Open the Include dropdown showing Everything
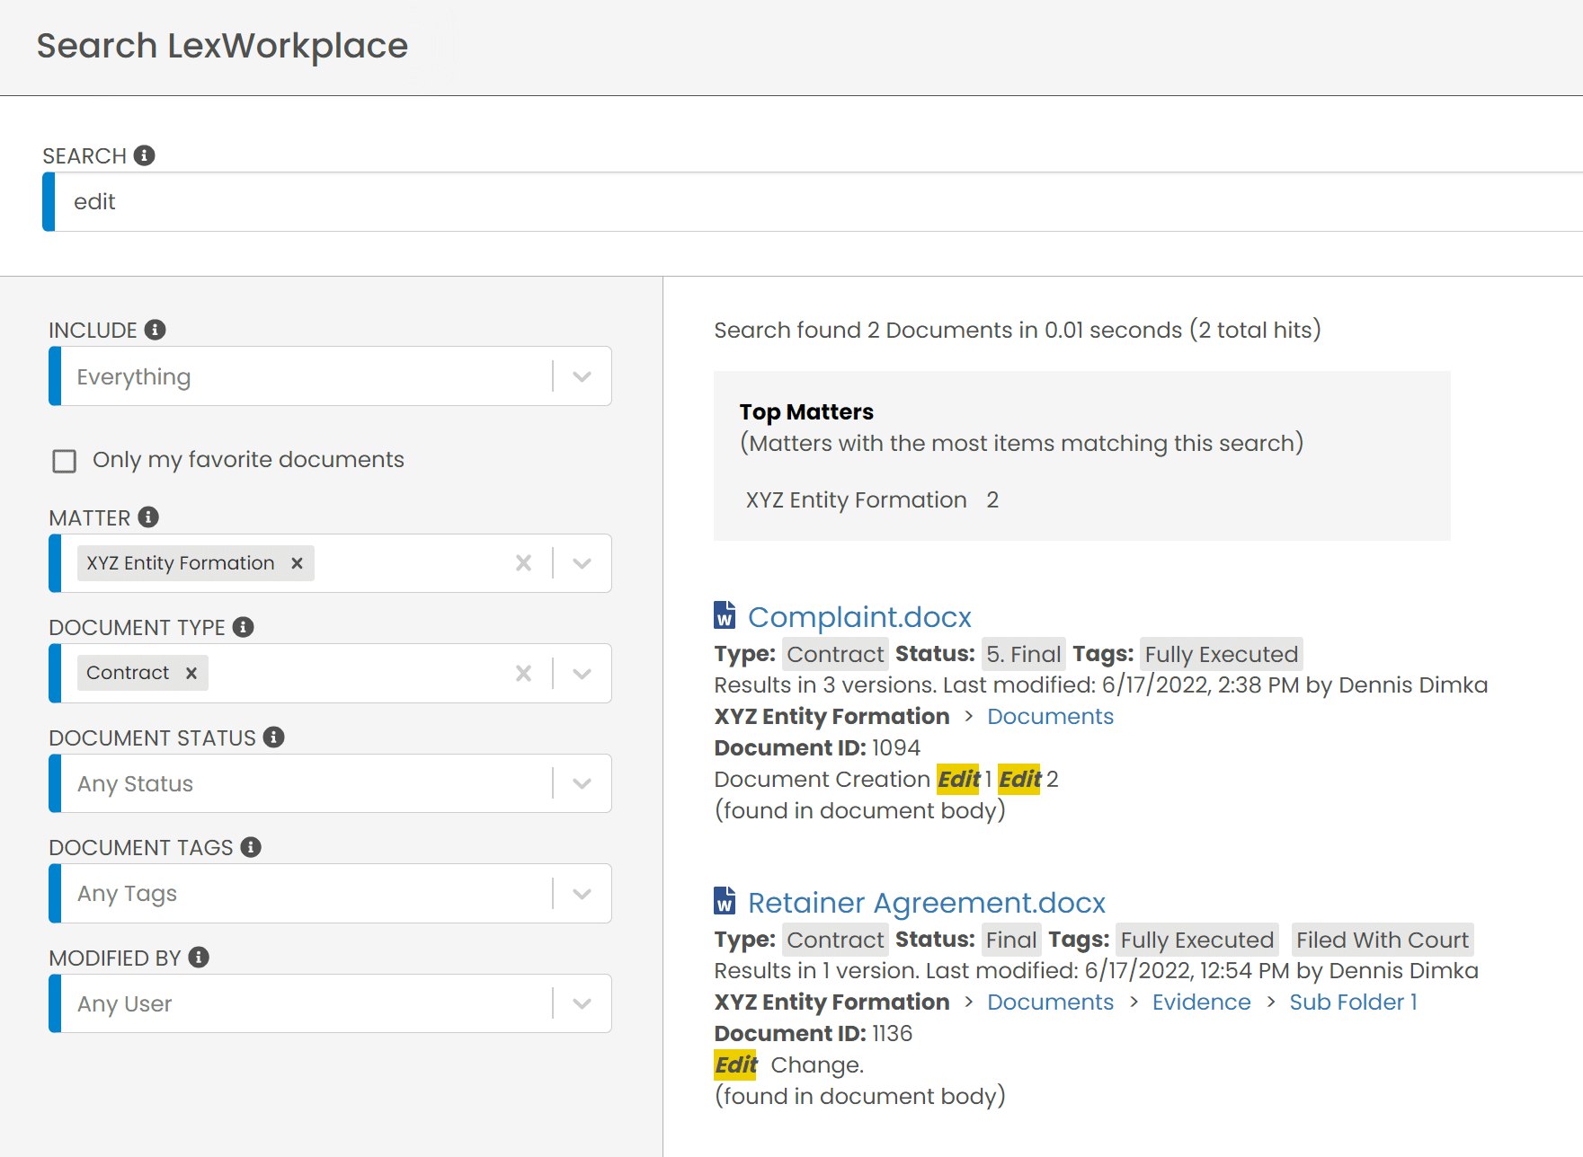This screenshot has width=1583, height=1157. click(330, 376)
